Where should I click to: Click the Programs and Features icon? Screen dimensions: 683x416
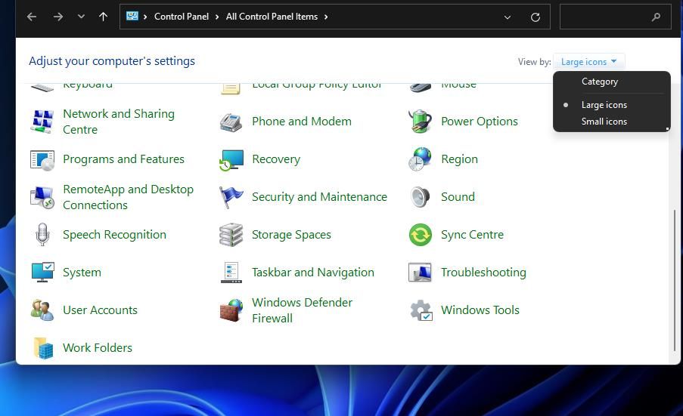tap(42, 159)
